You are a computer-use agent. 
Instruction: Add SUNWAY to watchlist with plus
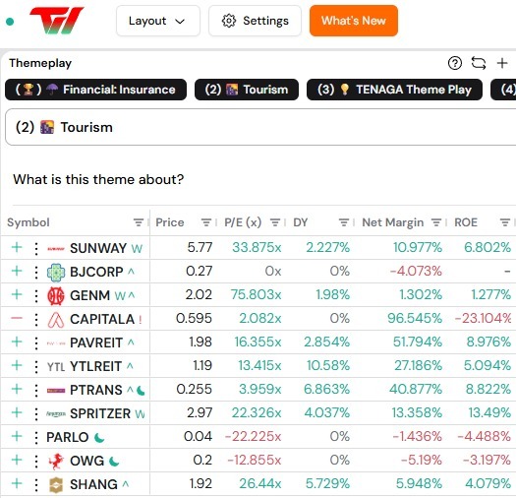(17, 247)
